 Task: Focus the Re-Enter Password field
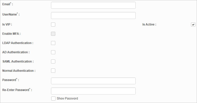[x=93, y=91]
